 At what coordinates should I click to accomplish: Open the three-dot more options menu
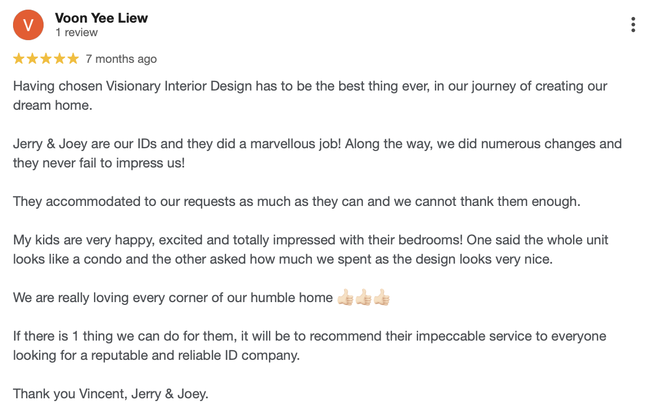[x=633, y=25]
